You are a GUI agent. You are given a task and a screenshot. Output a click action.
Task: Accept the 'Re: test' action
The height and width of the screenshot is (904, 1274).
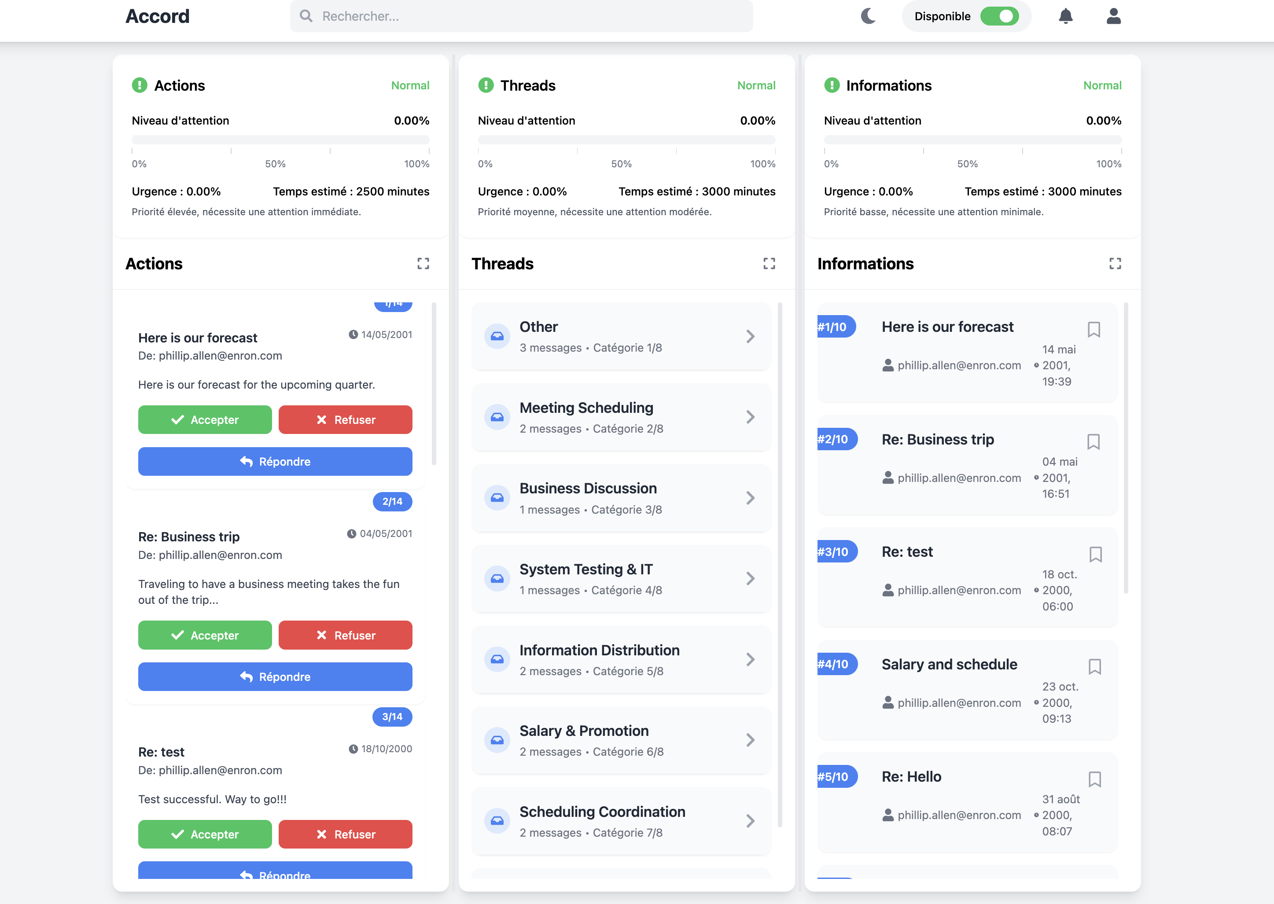[205, 834]
